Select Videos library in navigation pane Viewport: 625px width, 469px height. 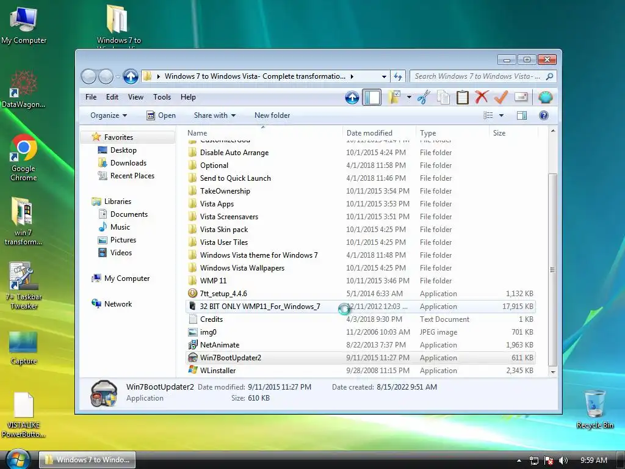(121, 252)
